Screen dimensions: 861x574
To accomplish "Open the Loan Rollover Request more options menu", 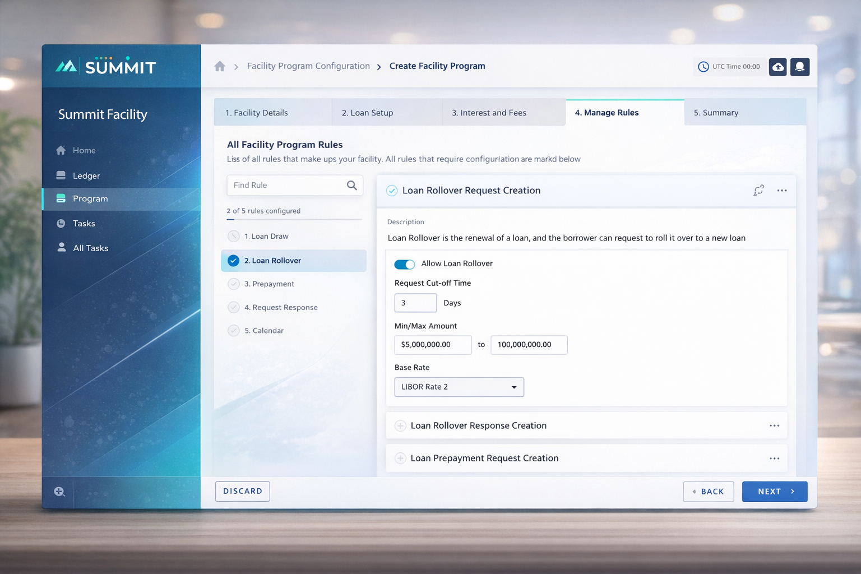I will point(782,191).
